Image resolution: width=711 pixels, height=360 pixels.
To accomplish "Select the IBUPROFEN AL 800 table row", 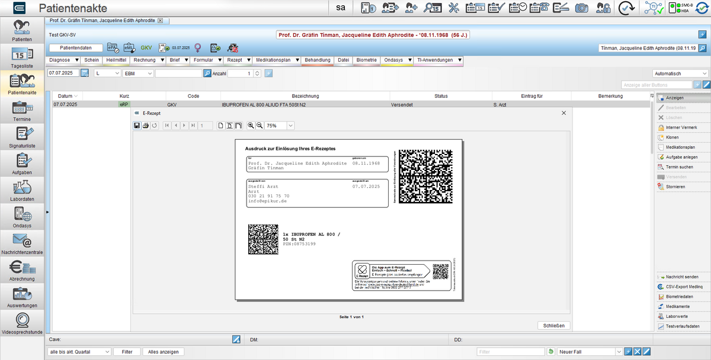I will pos(352,104).
